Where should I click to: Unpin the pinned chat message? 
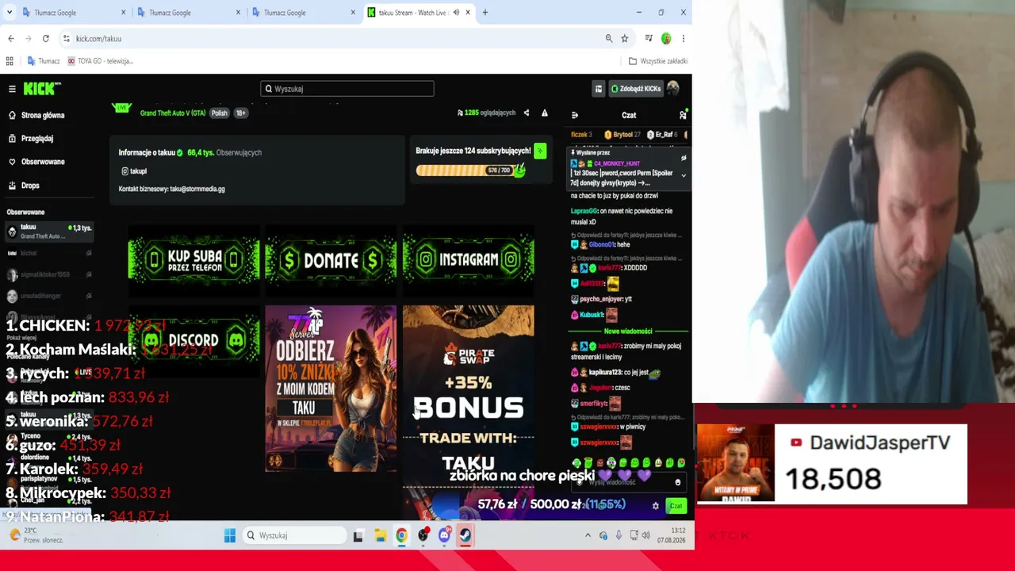684,158
